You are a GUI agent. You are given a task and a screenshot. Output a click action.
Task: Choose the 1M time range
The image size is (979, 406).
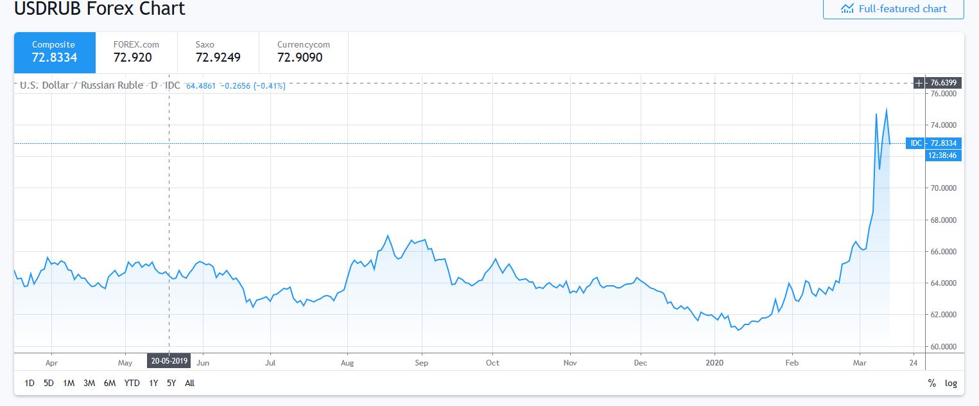point(69,384)
